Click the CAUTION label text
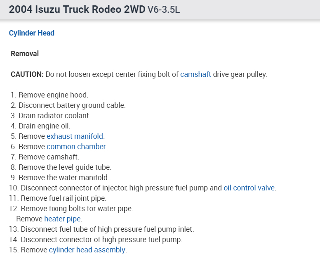This screenshot has height=259, width=320. (27, 74)
